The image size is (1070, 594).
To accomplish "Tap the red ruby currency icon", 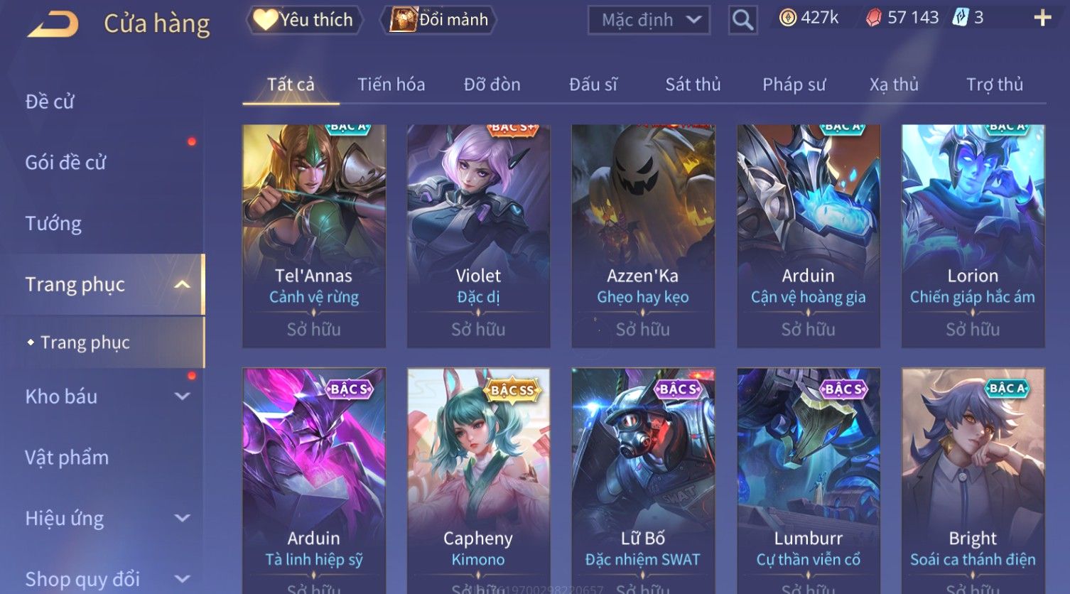I will 874,18.
